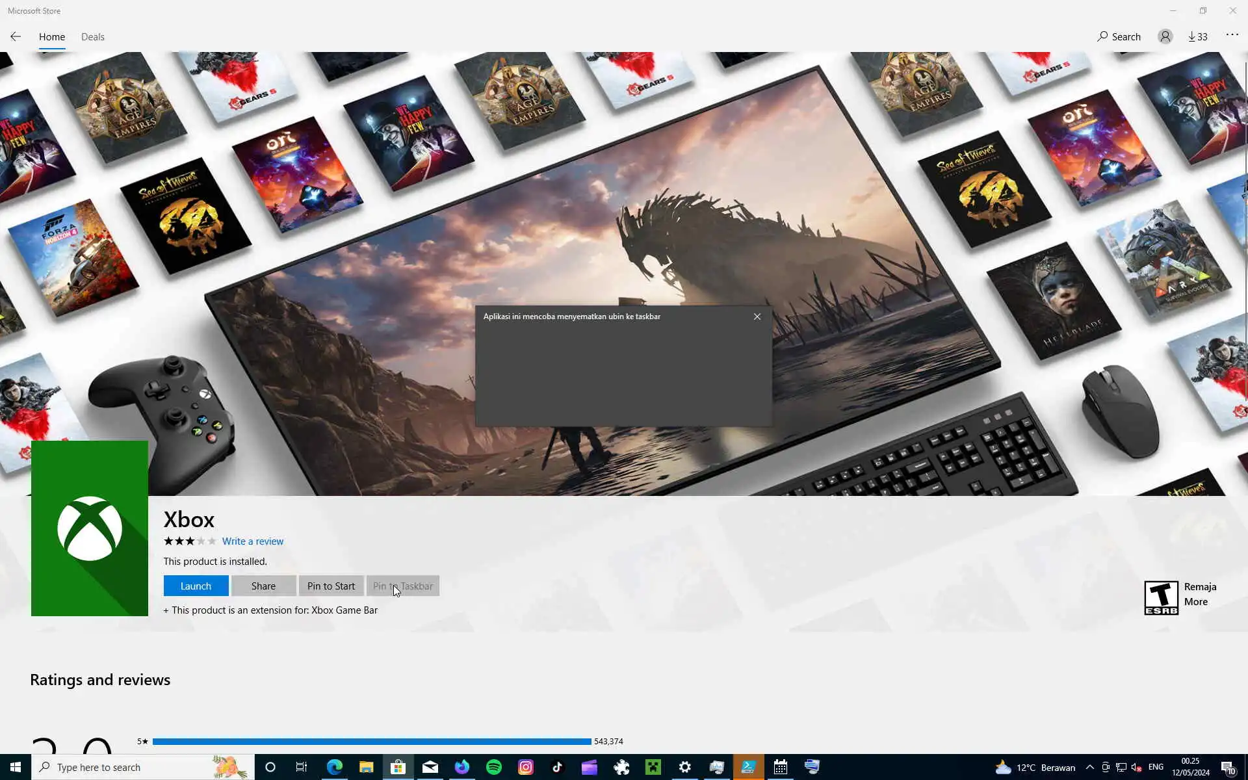
Task: Show hidden system tray icons chevron
Action: pyautogui.click(x=1089, y=767)
